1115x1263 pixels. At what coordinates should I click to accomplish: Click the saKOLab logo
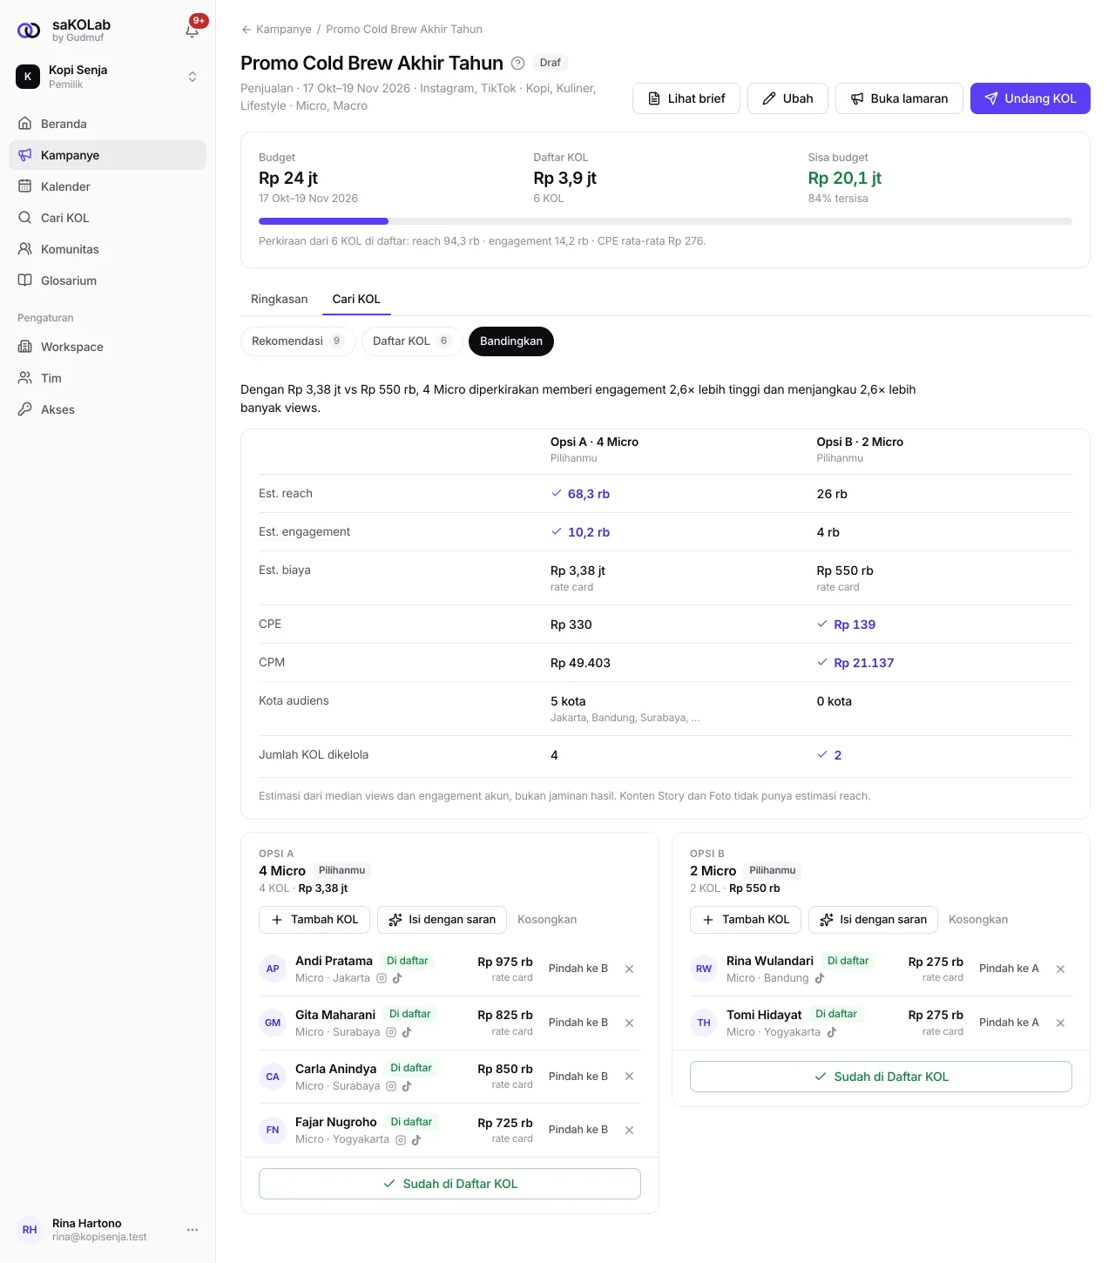point(29,30)
